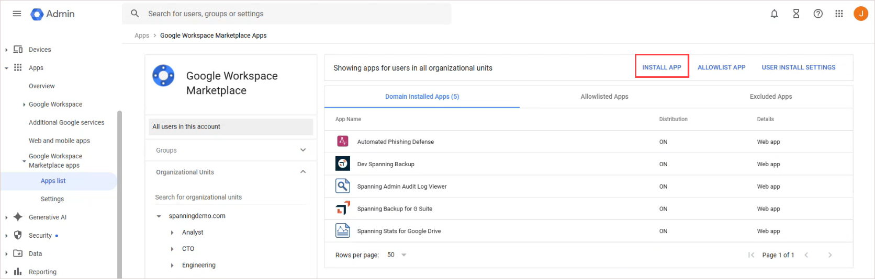Click the Automated Phishing Defense app icon

click(x=343, y=141)
